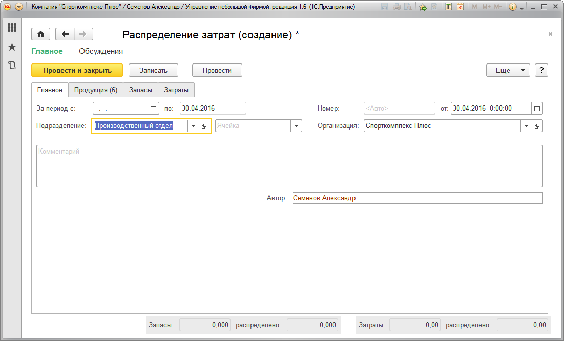The width and height of the screenshot is (564, 341).
Task: Switch to the Продукция (6) tab
Action: tap(96, 90)
